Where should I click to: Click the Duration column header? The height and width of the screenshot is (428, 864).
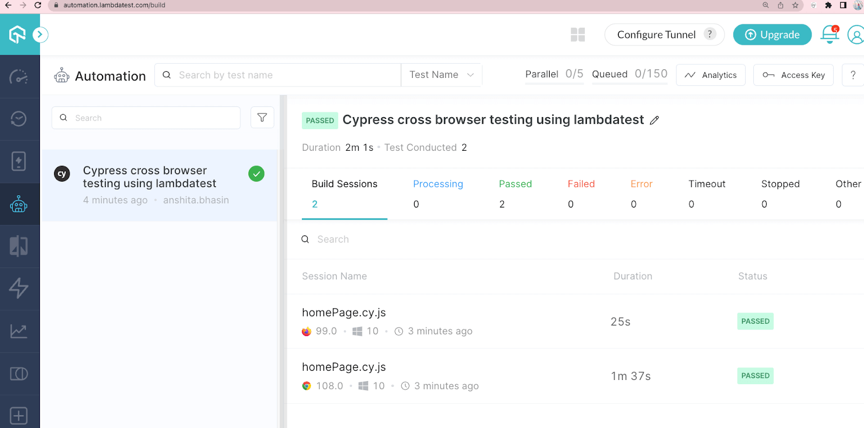[x=633, y=276]
